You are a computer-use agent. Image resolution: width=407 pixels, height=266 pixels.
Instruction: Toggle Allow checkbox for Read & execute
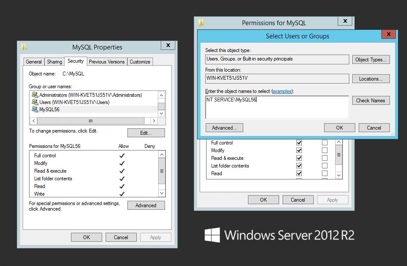[299, 158]
